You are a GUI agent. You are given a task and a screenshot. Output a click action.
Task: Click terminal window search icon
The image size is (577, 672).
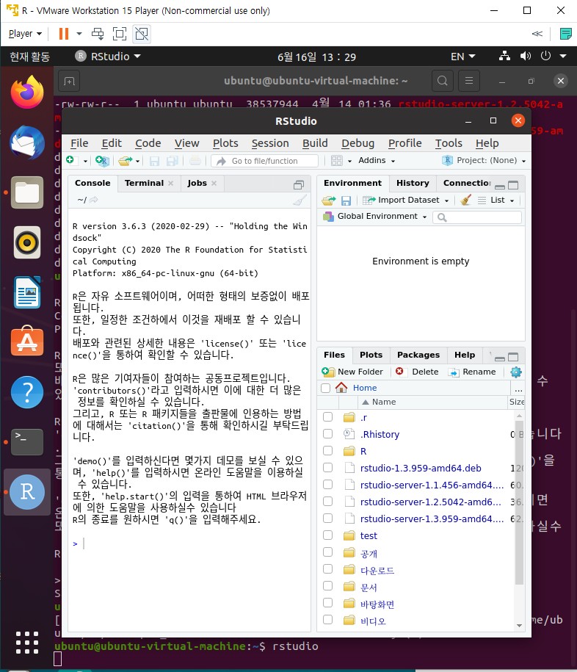point(443,81)
